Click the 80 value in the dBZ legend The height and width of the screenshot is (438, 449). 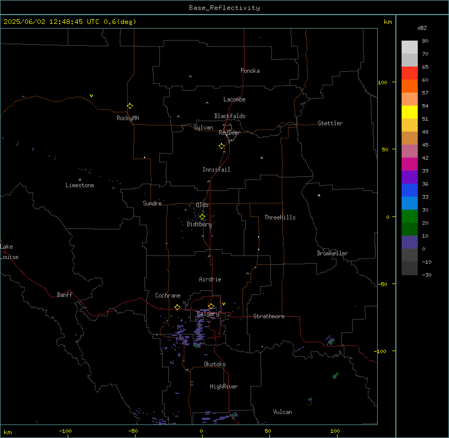point(425,41)
